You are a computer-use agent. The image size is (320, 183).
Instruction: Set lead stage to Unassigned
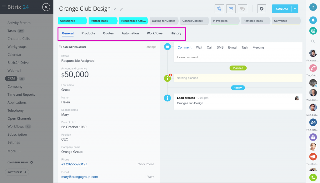point(72,21)
